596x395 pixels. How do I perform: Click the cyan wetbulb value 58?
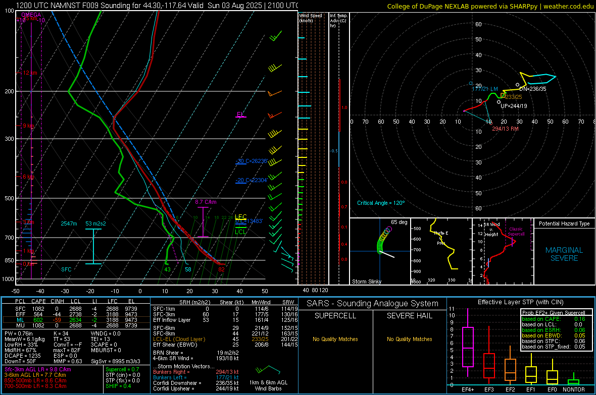click(x=188, y=269)
